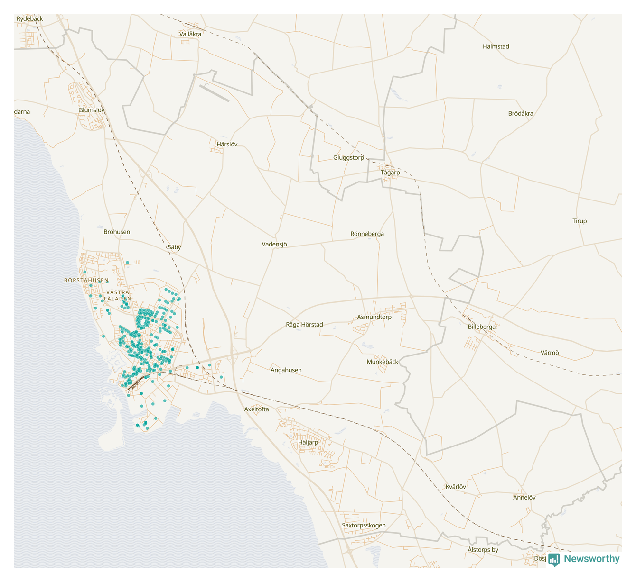This screenshot has height=582, width=636.
Task: Select the Saxtorpsskogen label
Action: tap(364, 525)
